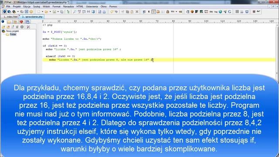Switch to the sprawdzenie.php tab

(32, 17)
